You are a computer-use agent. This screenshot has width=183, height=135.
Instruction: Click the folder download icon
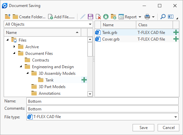point(114,17)
